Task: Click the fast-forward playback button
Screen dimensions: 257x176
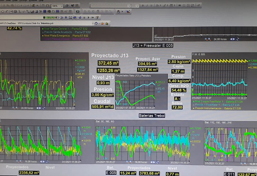Action: (x=93, y=17)
